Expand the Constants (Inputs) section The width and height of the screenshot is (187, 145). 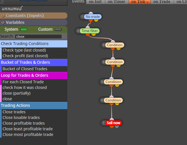[34, 16]
